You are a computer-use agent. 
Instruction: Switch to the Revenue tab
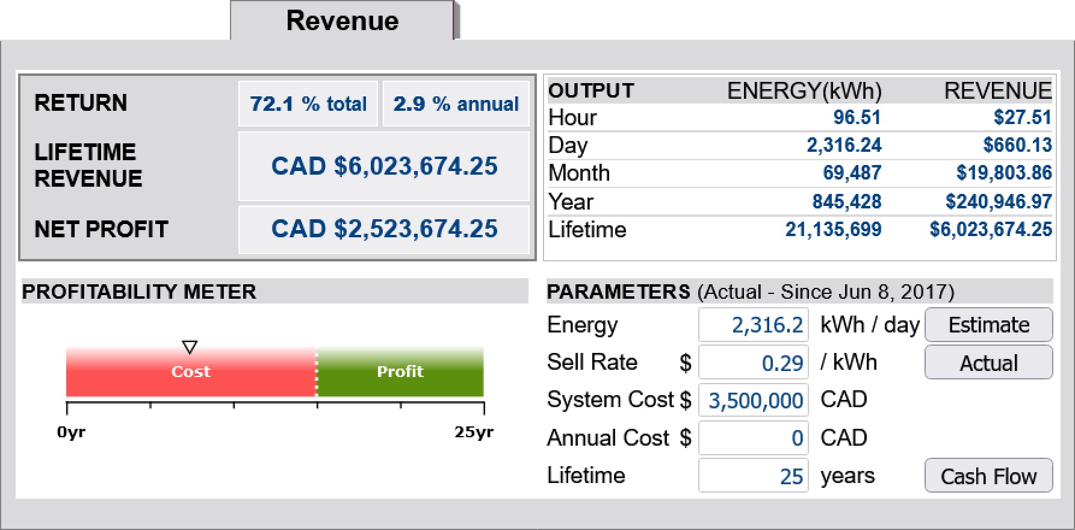coord(342,21)
